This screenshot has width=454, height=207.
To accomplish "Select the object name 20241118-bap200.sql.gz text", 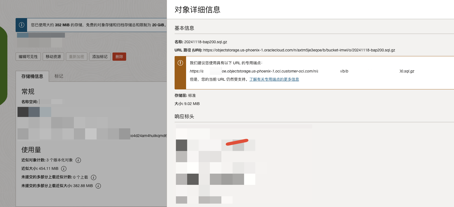I will point(206,42).
